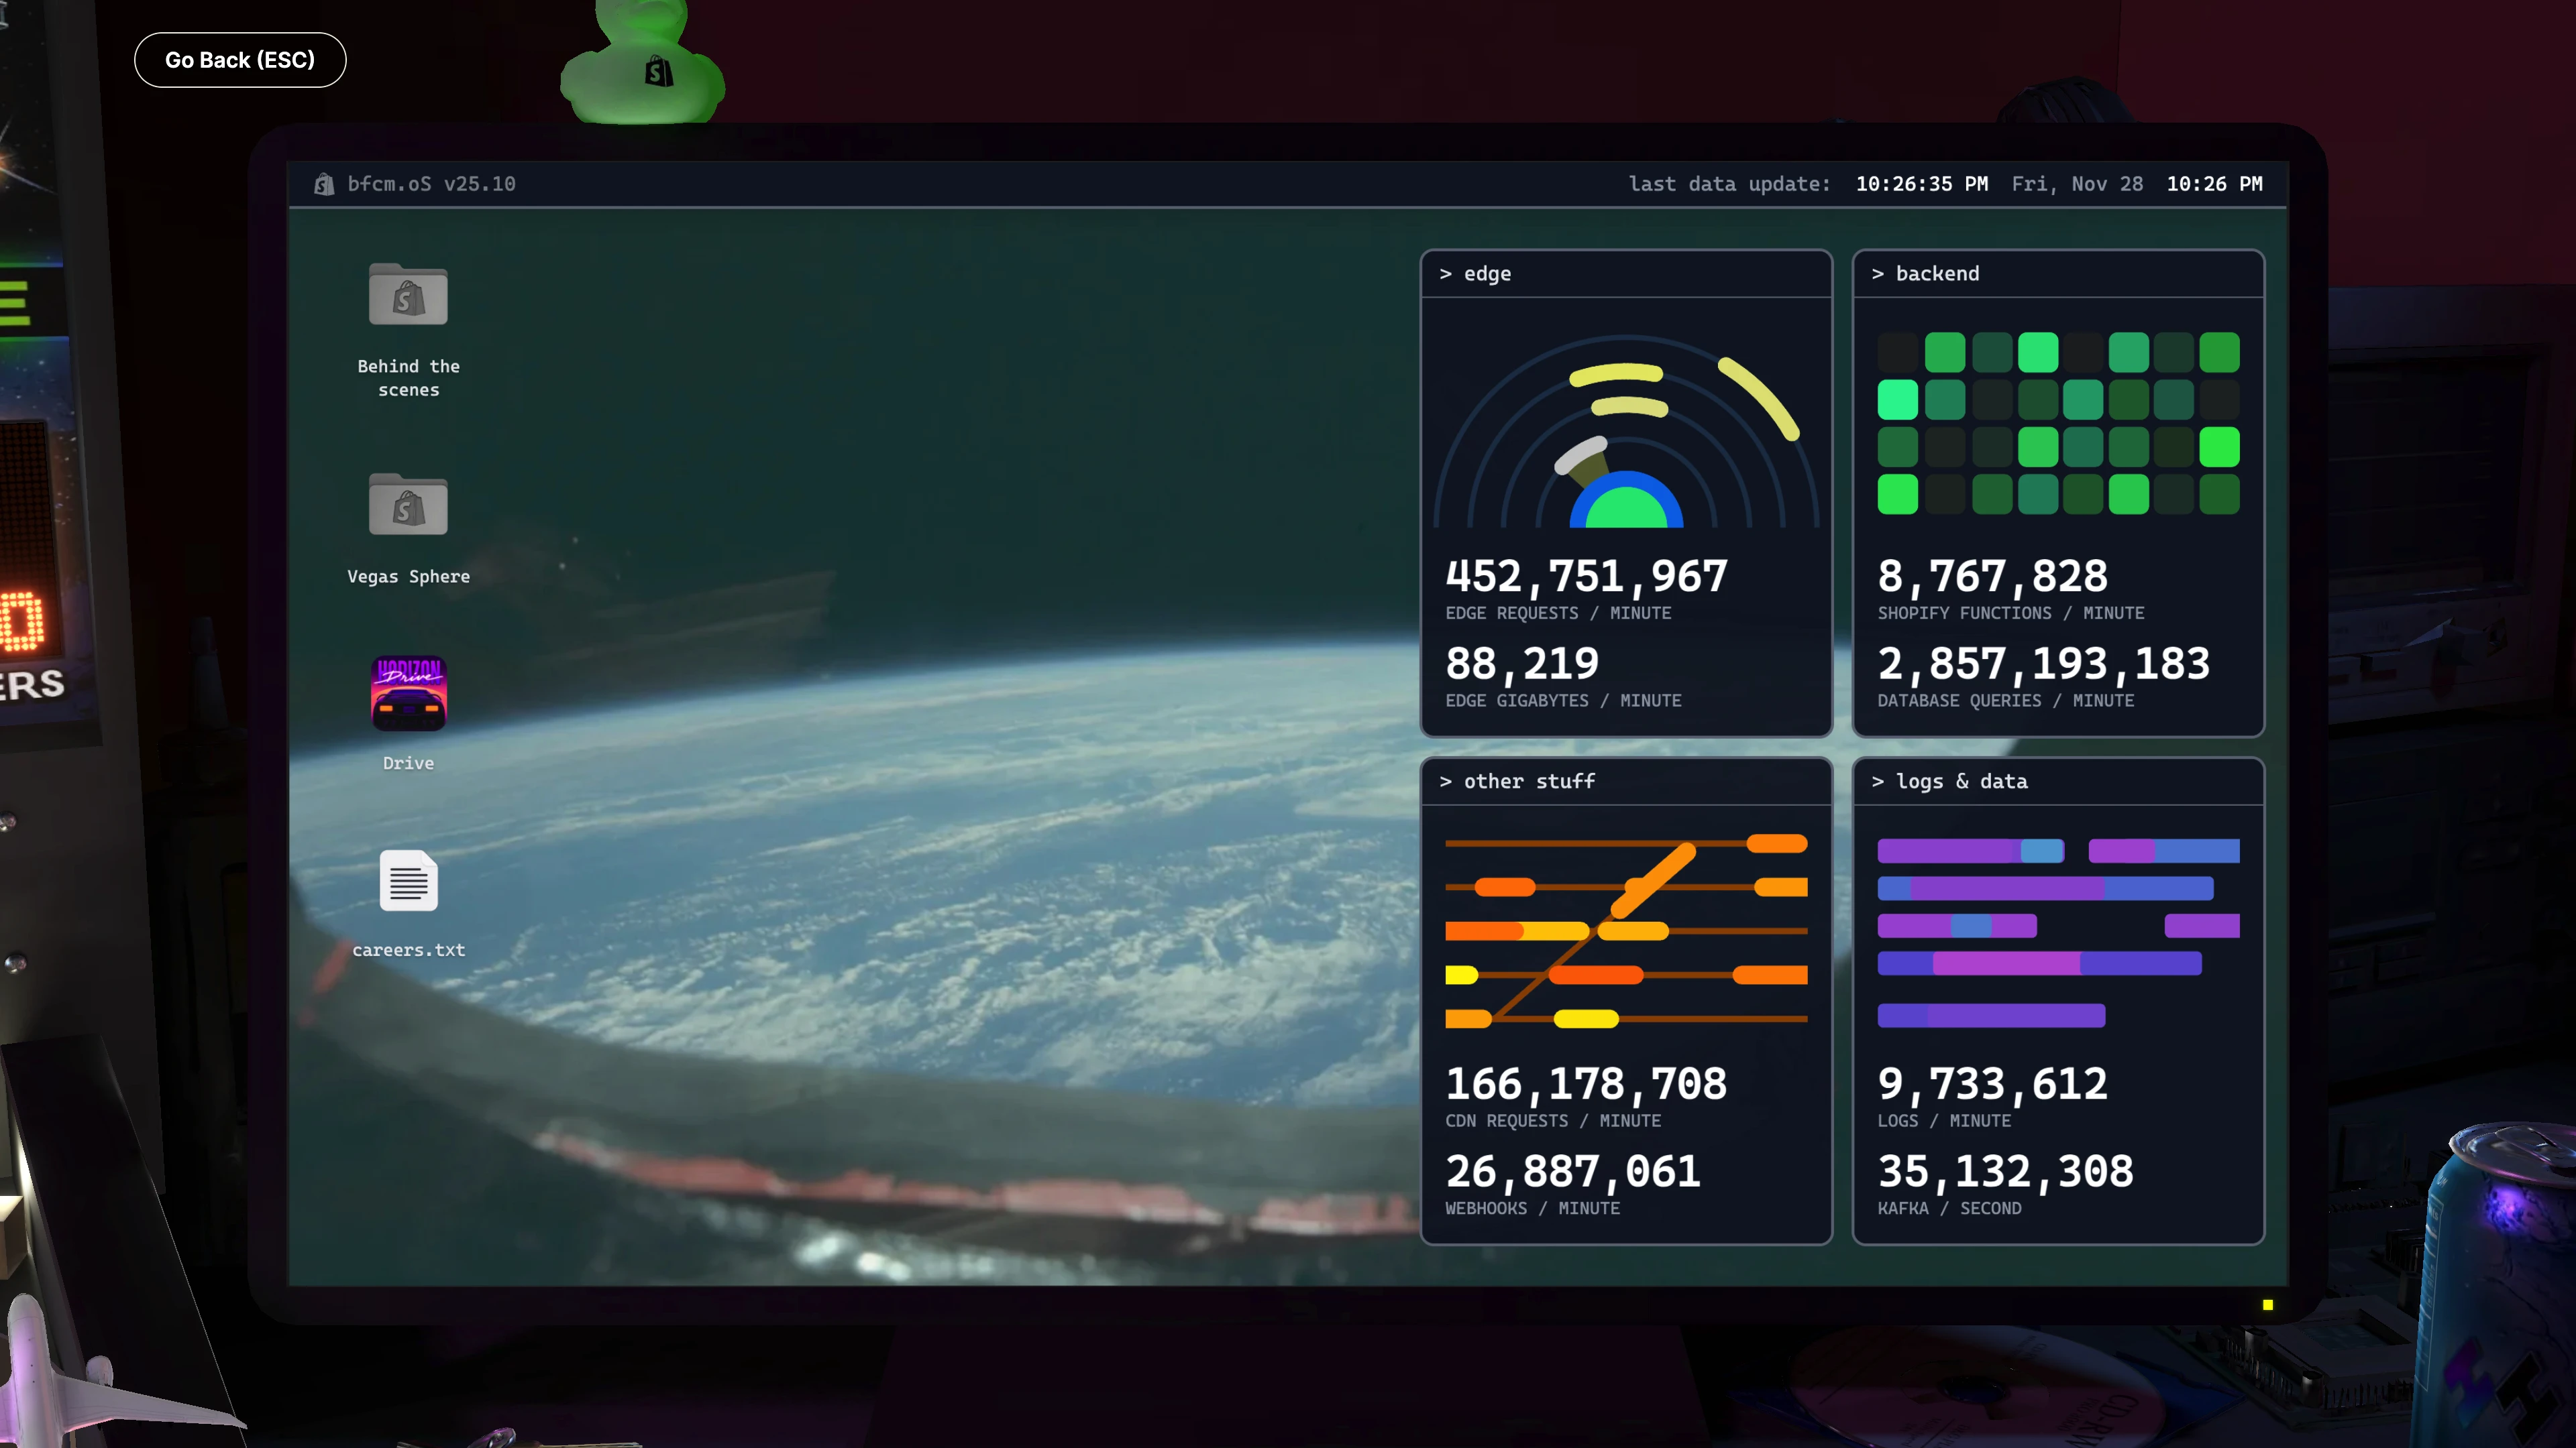Open the Vegas Sphere folder icon
Screen dimensions: 2576x1448
[x=408, y=505]
